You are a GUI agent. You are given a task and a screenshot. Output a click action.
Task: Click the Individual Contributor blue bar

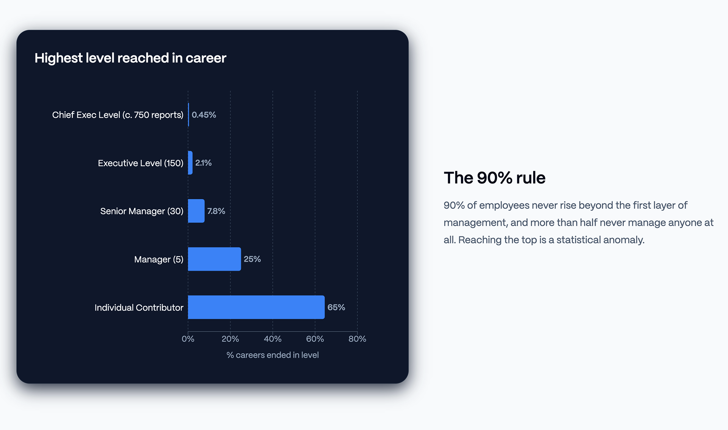256,307
